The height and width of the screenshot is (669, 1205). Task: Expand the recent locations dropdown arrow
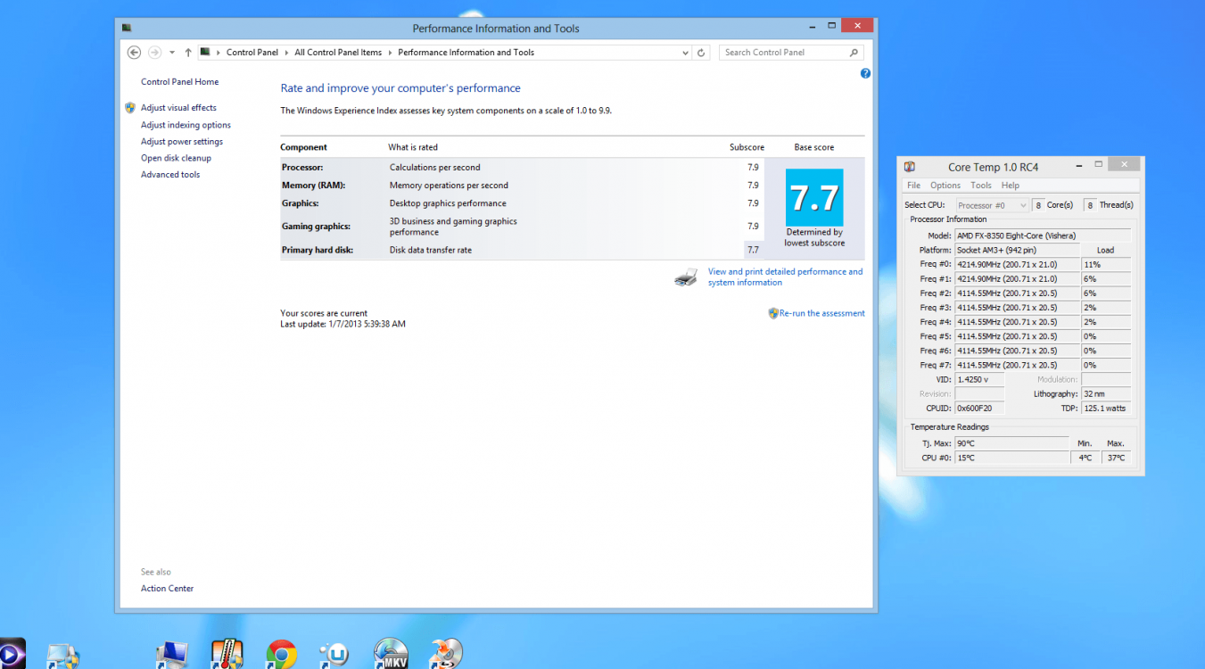(x=172, y=53)
